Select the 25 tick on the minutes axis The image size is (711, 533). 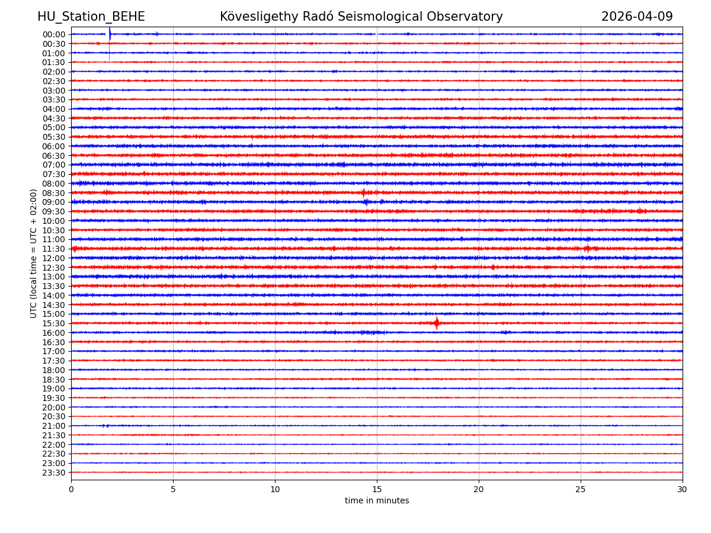point(581,489)
